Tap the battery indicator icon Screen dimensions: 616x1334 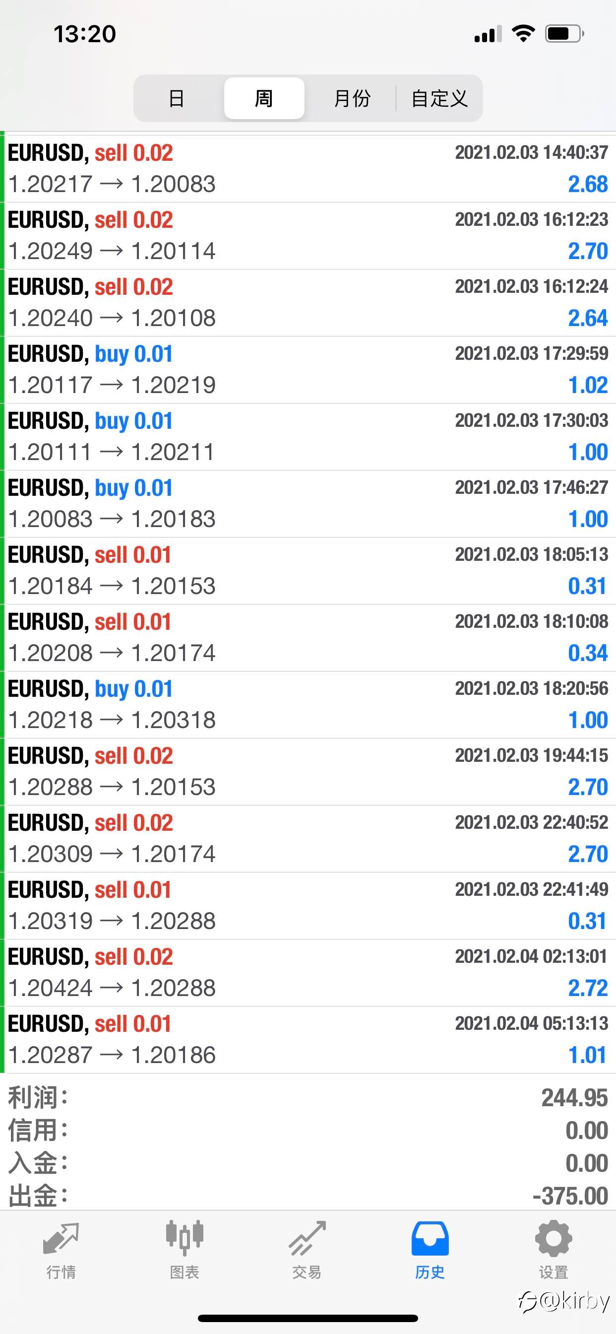click(565, 34)
